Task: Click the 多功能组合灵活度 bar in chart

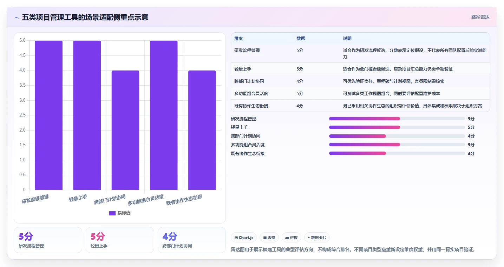Action: click(164, 115)
